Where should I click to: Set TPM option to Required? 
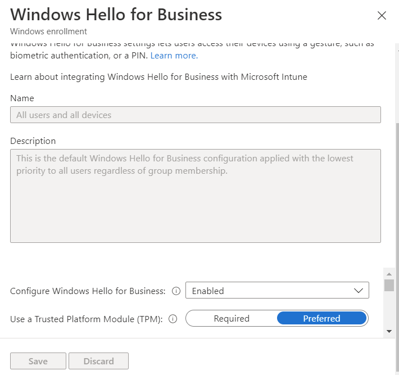tap(232, 318)
